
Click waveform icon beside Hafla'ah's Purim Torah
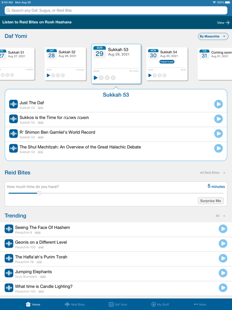point(9,258)
